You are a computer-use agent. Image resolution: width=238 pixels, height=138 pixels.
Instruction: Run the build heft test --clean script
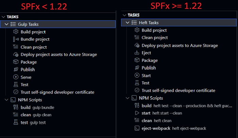click(x=187, y=105)
